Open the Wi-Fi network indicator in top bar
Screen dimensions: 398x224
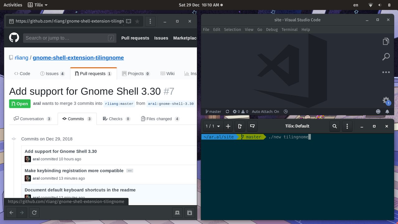coord(370,5)
